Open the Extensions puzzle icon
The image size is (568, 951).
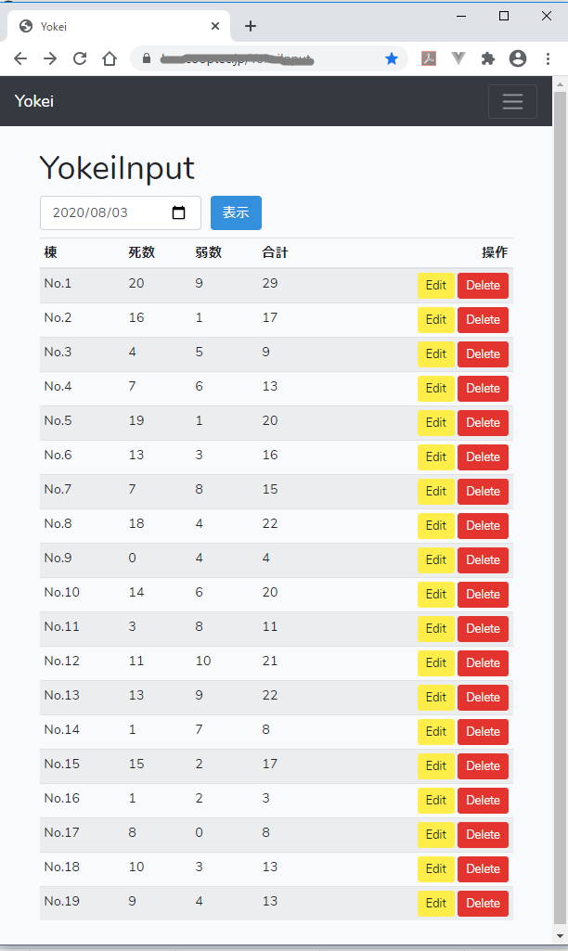(x=488, y=58)
